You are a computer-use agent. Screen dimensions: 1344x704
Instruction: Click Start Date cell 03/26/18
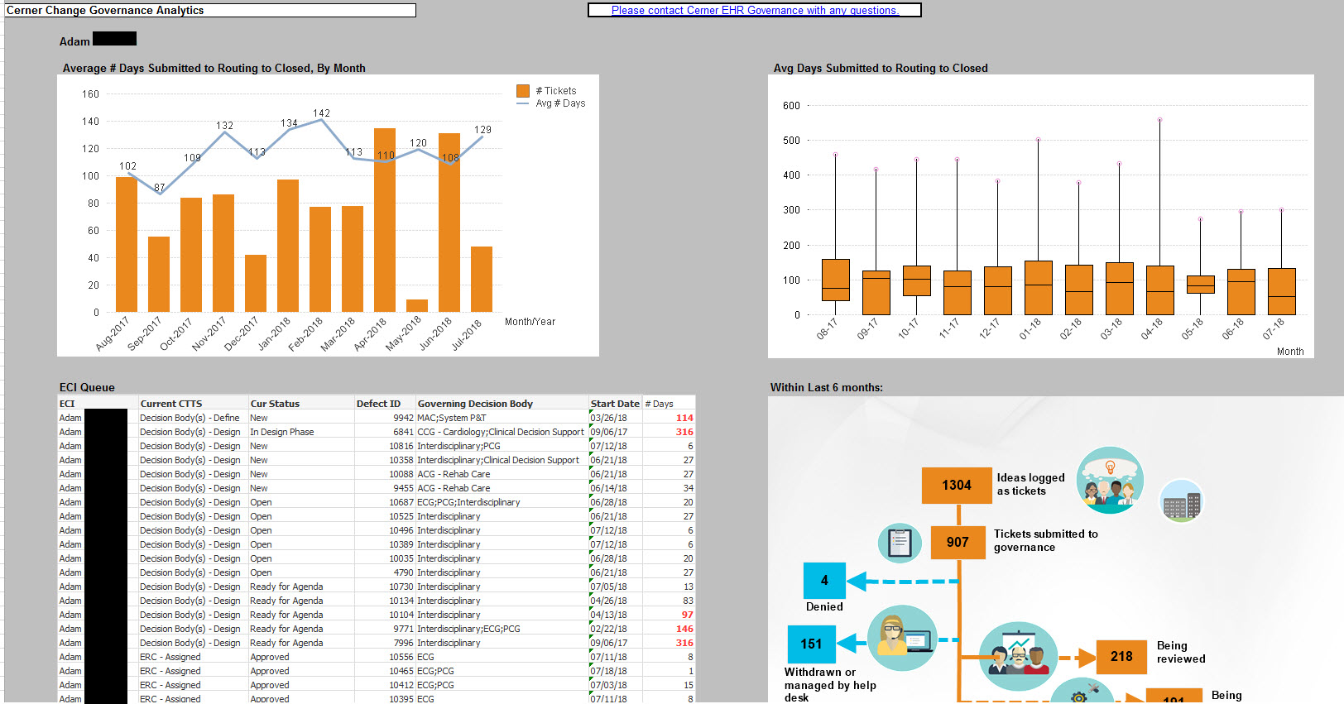tap(615, 418)
